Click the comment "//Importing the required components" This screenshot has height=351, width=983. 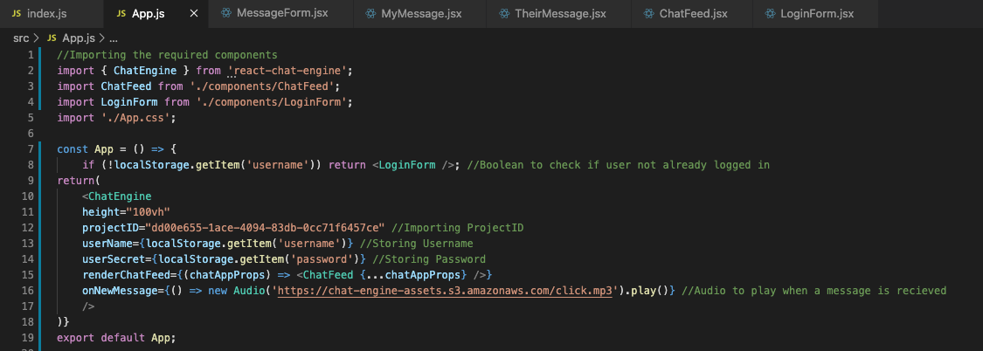(x=167, y=54)
